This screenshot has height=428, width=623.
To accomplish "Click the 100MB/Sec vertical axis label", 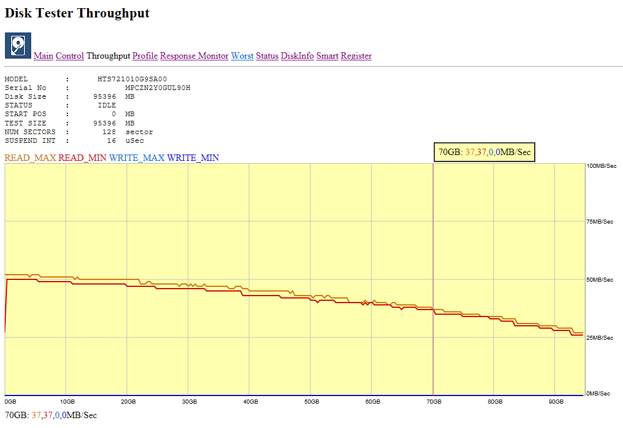I will [600, 166].
